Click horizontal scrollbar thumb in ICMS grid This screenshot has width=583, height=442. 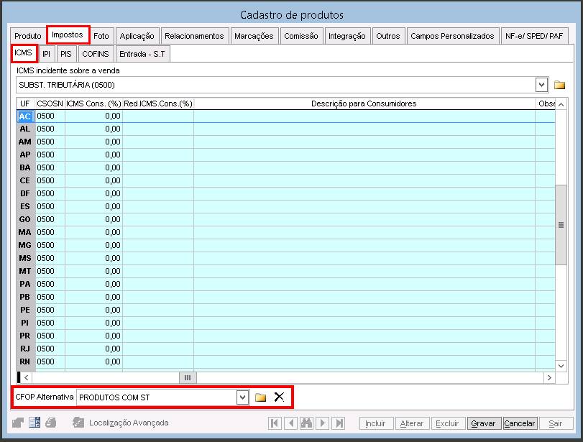point(188,378)
